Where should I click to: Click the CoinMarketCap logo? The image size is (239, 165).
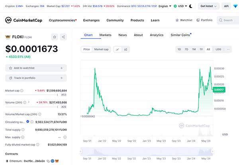(24, 20)
